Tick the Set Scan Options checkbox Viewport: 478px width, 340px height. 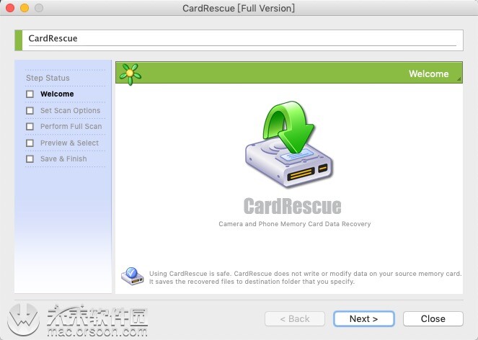tap(30, 111)
